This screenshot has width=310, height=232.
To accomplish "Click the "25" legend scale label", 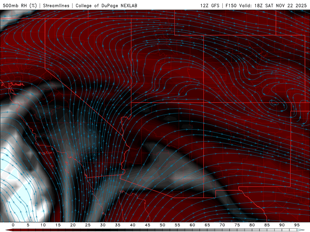I will tap(88, 225).
